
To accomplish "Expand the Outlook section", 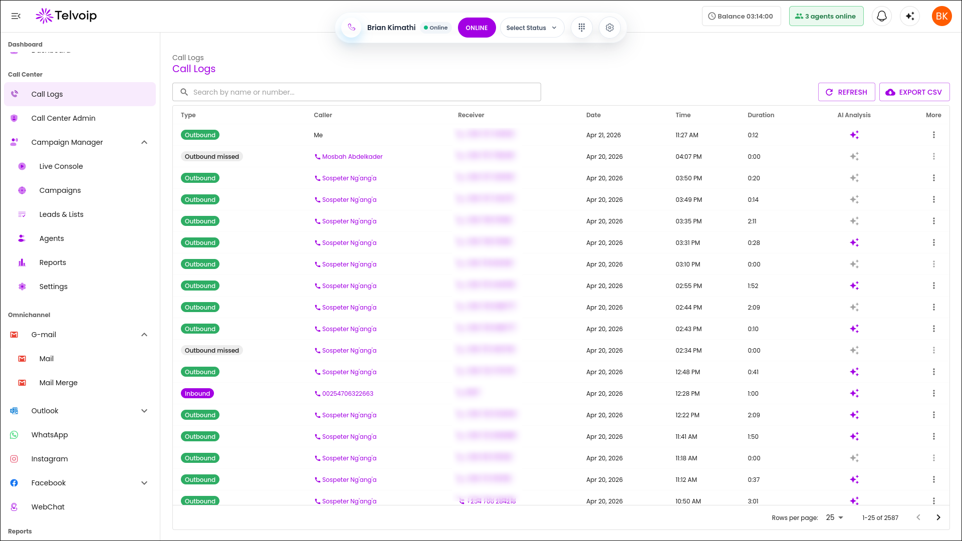I will [x=144, y=411].
